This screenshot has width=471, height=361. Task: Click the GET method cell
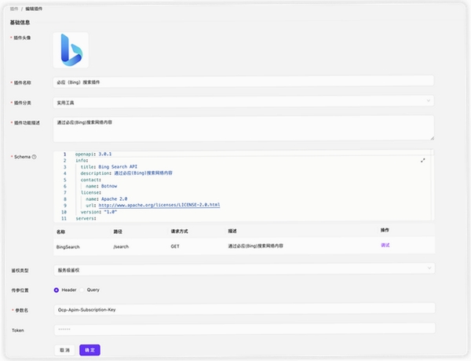tap(175, 246)
